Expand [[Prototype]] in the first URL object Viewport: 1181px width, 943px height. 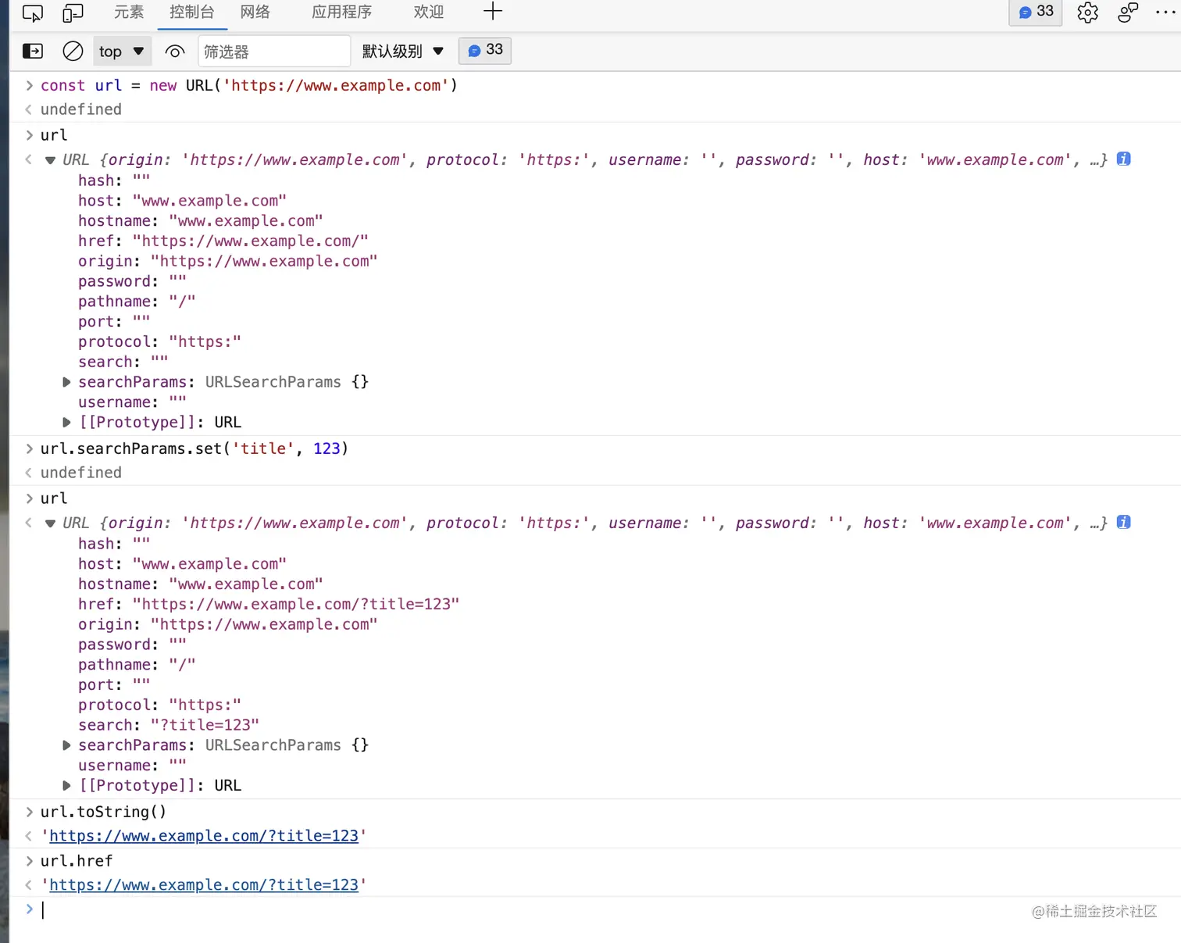[x=66, y=423]
